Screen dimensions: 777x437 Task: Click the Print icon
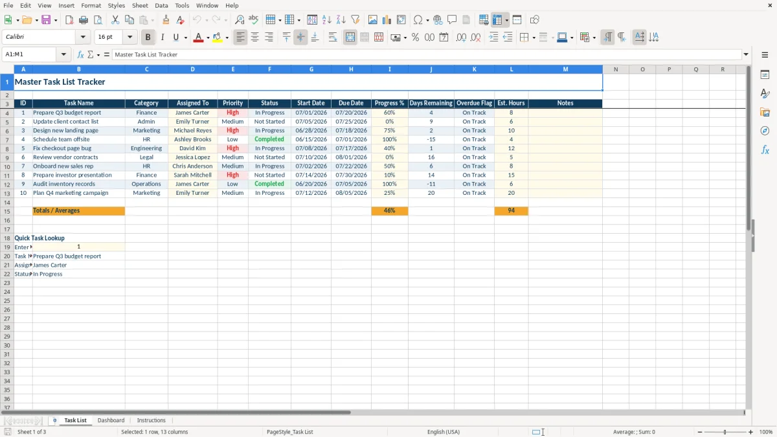pyautogui.click(x=84, y=20)
